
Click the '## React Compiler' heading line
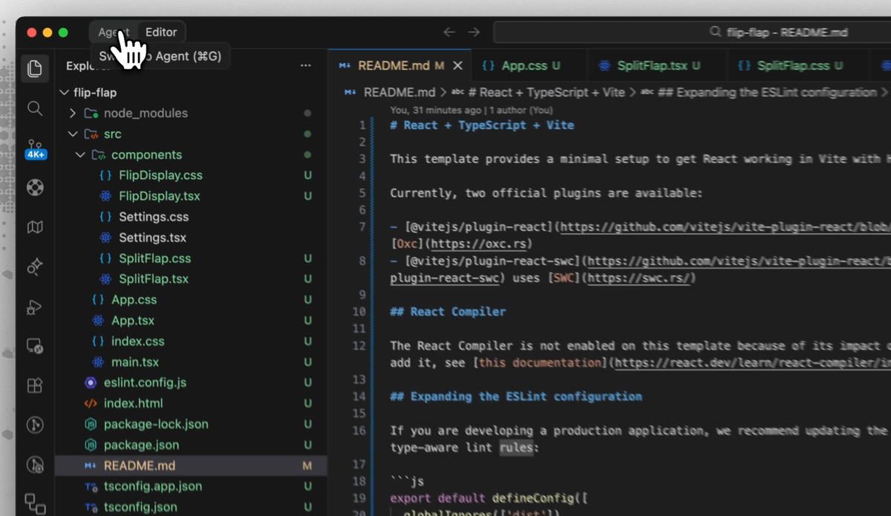coord(448,312)
